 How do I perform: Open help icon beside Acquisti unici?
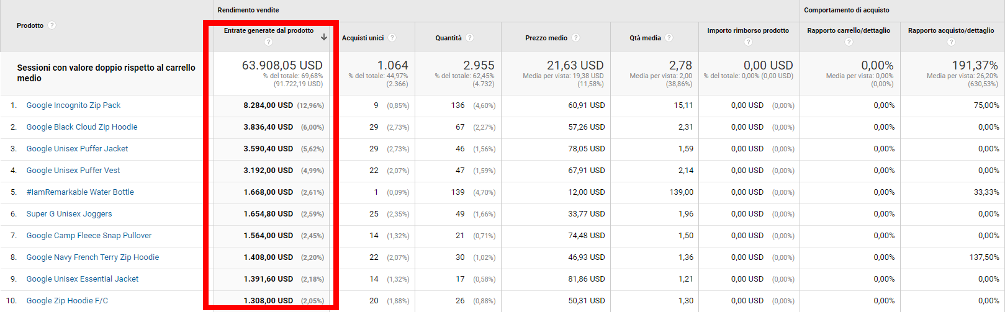pyautogui.click(x=392, y=38)
